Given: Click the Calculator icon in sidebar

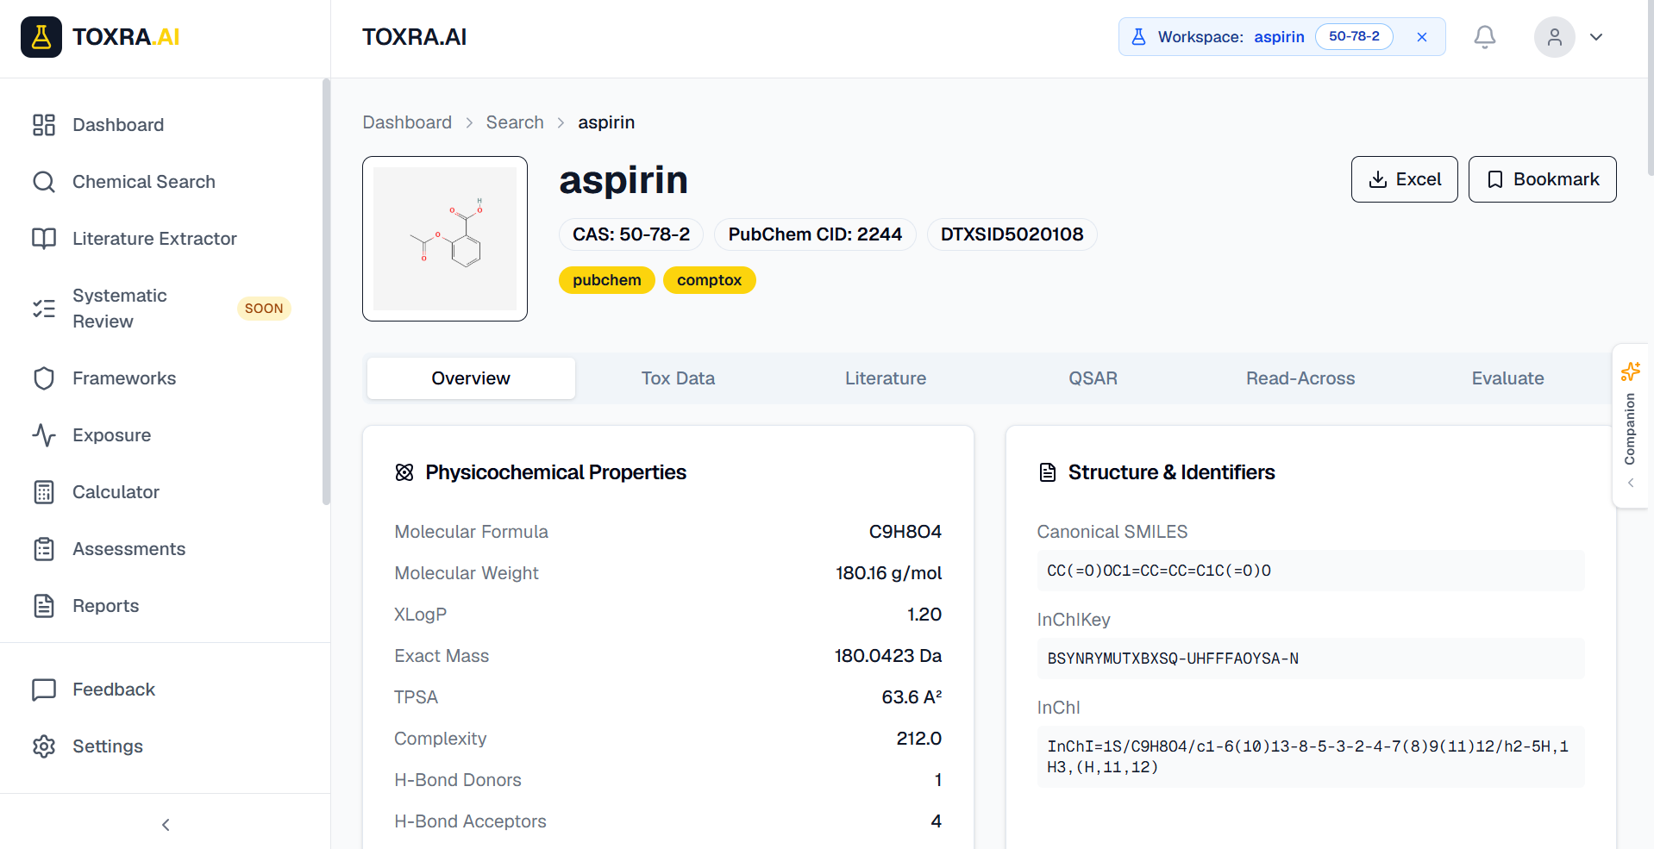Looking at the screenshot, I should point(44,492).
